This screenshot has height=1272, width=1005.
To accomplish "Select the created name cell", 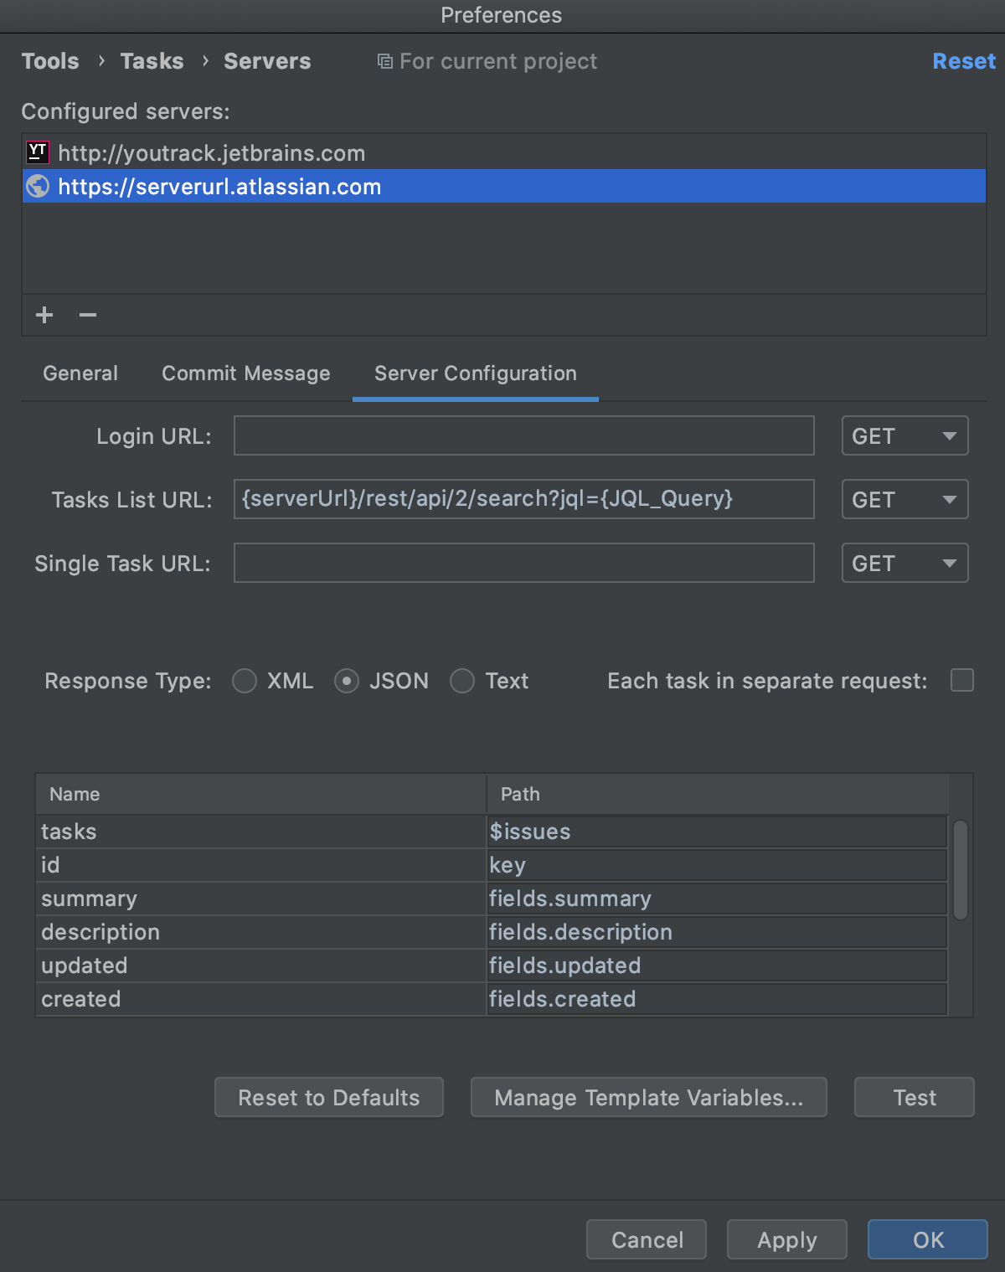I will click(261, 999).
